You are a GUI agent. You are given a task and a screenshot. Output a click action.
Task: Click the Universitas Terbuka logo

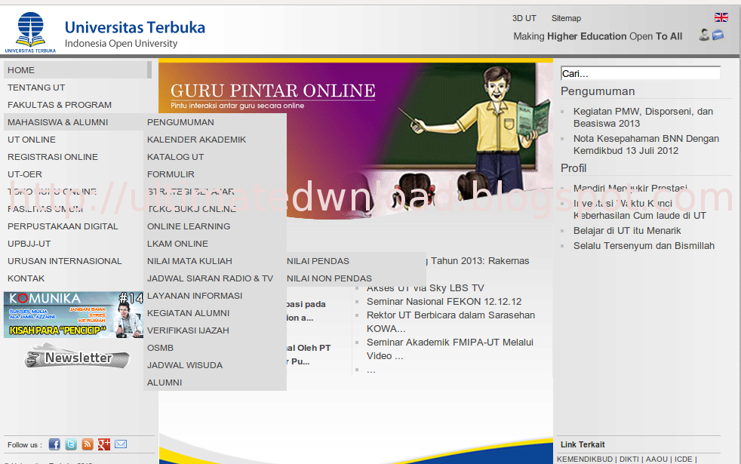(x=30, y=32)
